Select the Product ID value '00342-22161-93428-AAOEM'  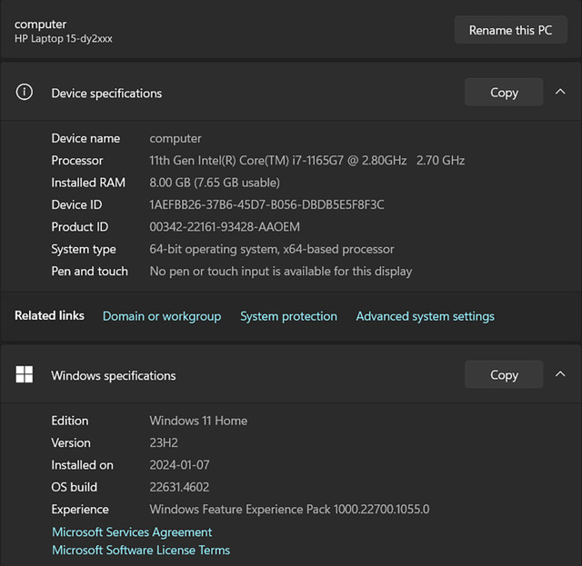point(225,227)
